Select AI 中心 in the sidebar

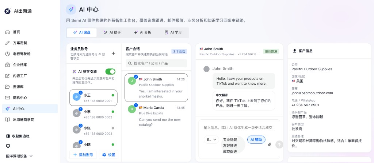[x=30, y=108]
